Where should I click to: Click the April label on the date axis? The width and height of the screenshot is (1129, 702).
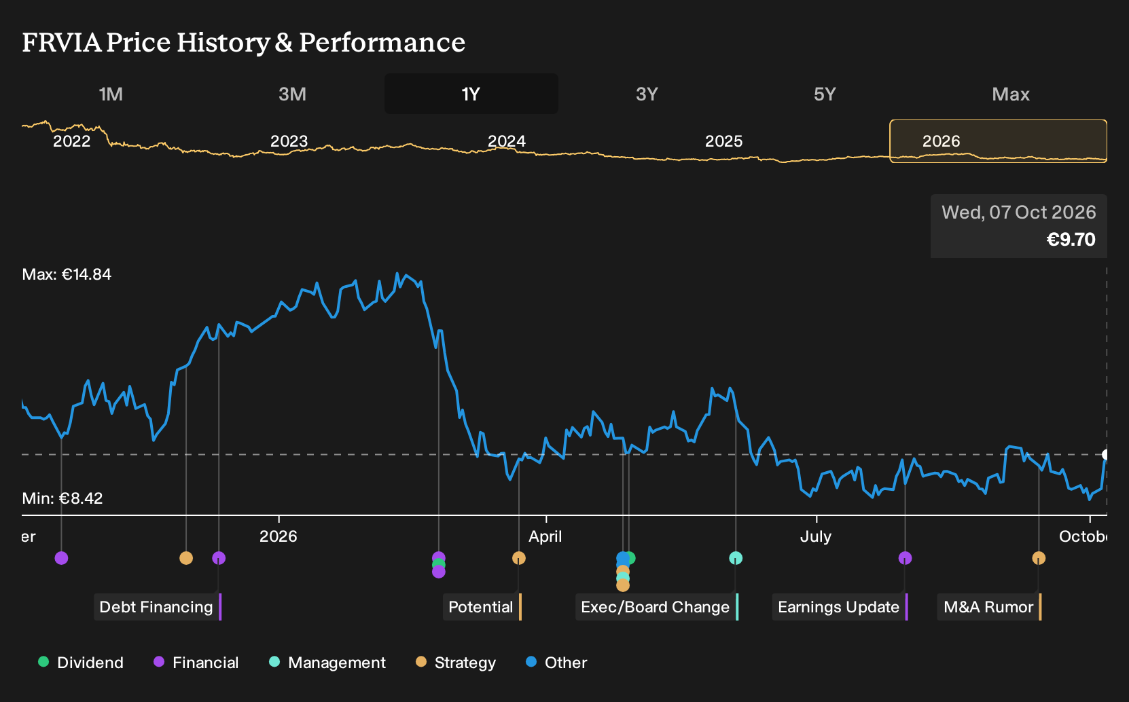545,536
